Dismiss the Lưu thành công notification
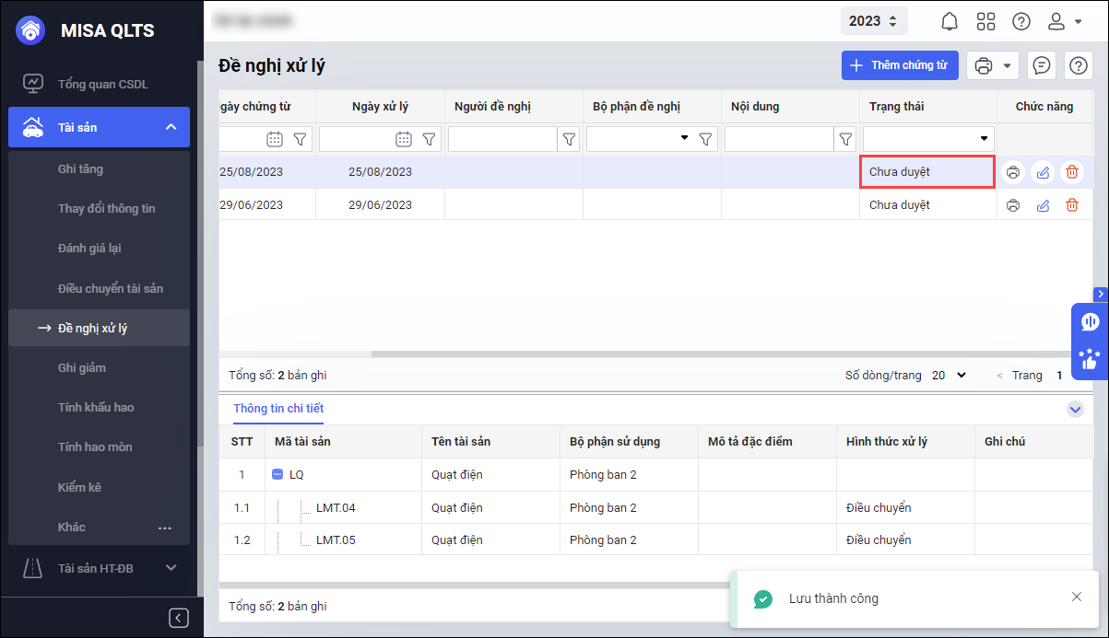 [x=1077, y=597]
